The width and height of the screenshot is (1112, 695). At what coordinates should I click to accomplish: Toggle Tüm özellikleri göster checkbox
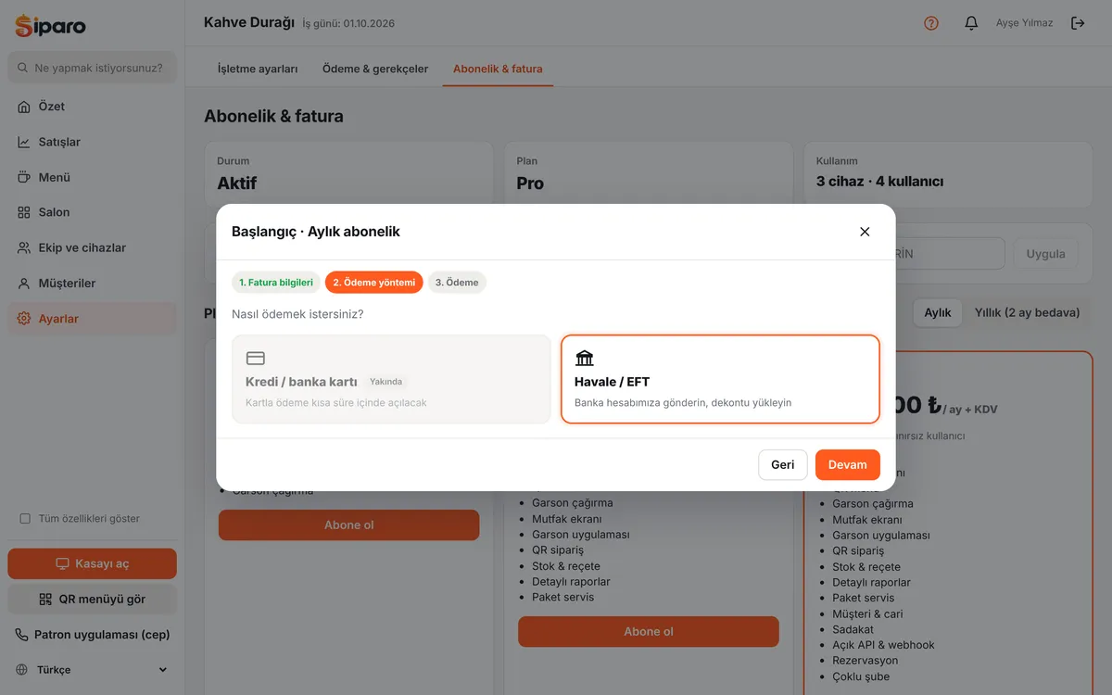tap(25, 519)
